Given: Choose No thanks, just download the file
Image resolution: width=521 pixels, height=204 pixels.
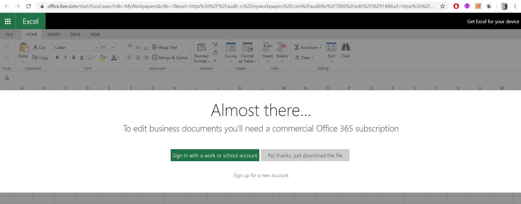Looking at the screenshot, I should coord(305,155).
